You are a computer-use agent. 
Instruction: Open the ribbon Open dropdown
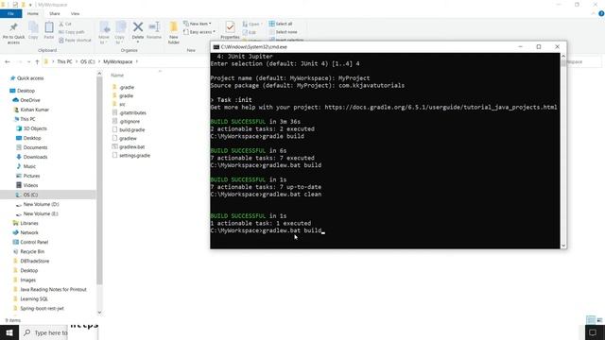click(x=251, y=24)
